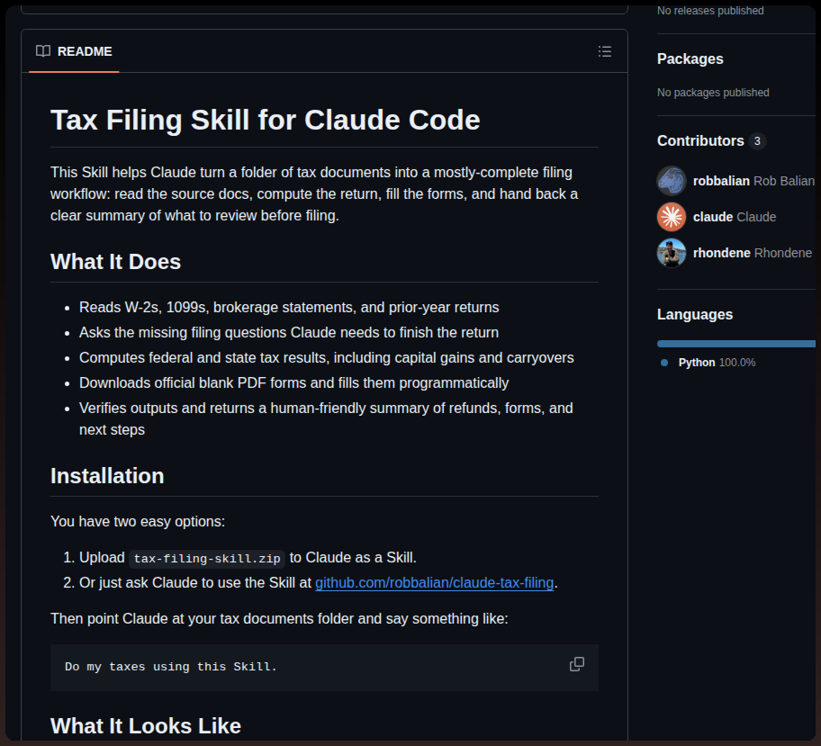
Task: Open the claude contributor profile link
Action: coord(735,217)
